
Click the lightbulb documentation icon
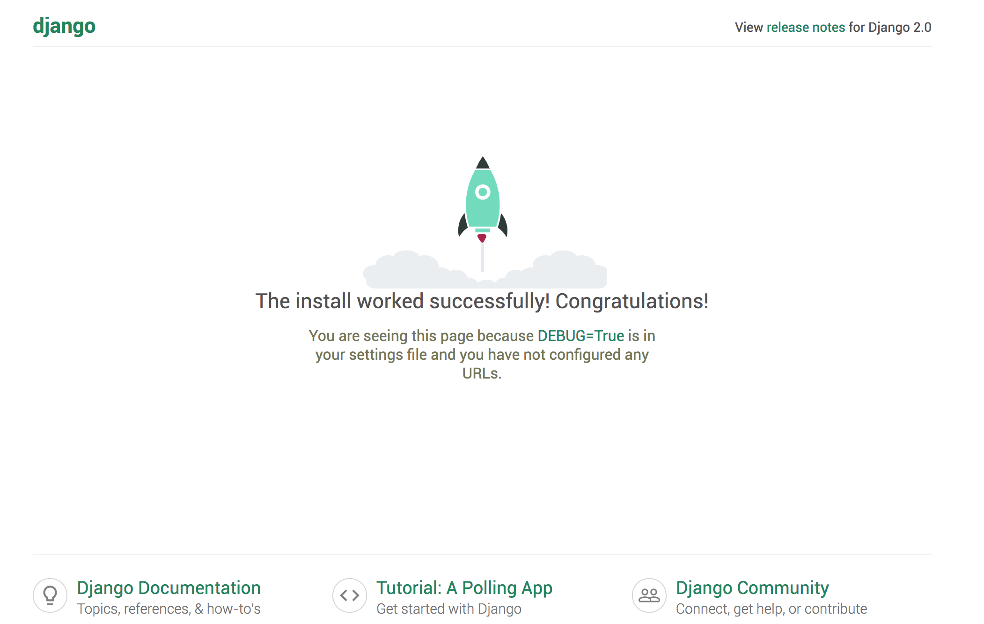[x=50, y=595]
